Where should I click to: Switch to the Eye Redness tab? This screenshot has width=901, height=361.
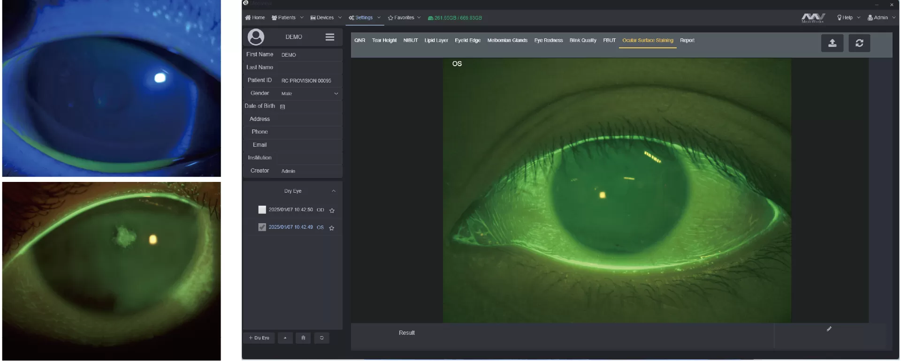[549, 40]
